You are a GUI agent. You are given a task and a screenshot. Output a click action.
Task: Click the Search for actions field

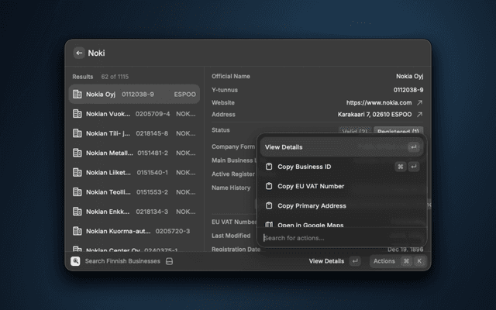coord(342,238)
